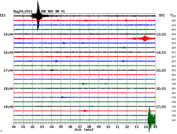Select minute label 05 on the x-axis
Image resolution: width=177 pixels, height=134 pixels.
click(x=61, y=127)
